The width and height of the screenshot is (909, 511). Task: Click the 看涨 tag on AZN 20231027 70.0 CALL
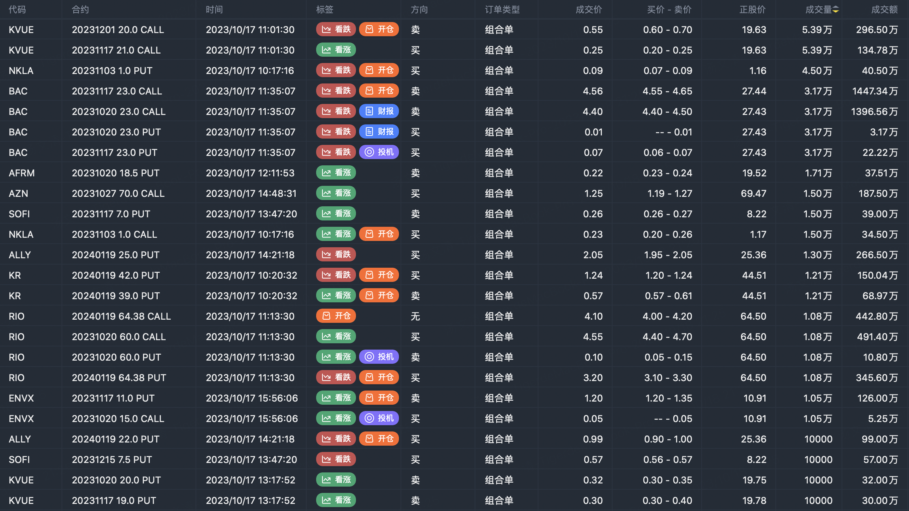coord(336,193)
